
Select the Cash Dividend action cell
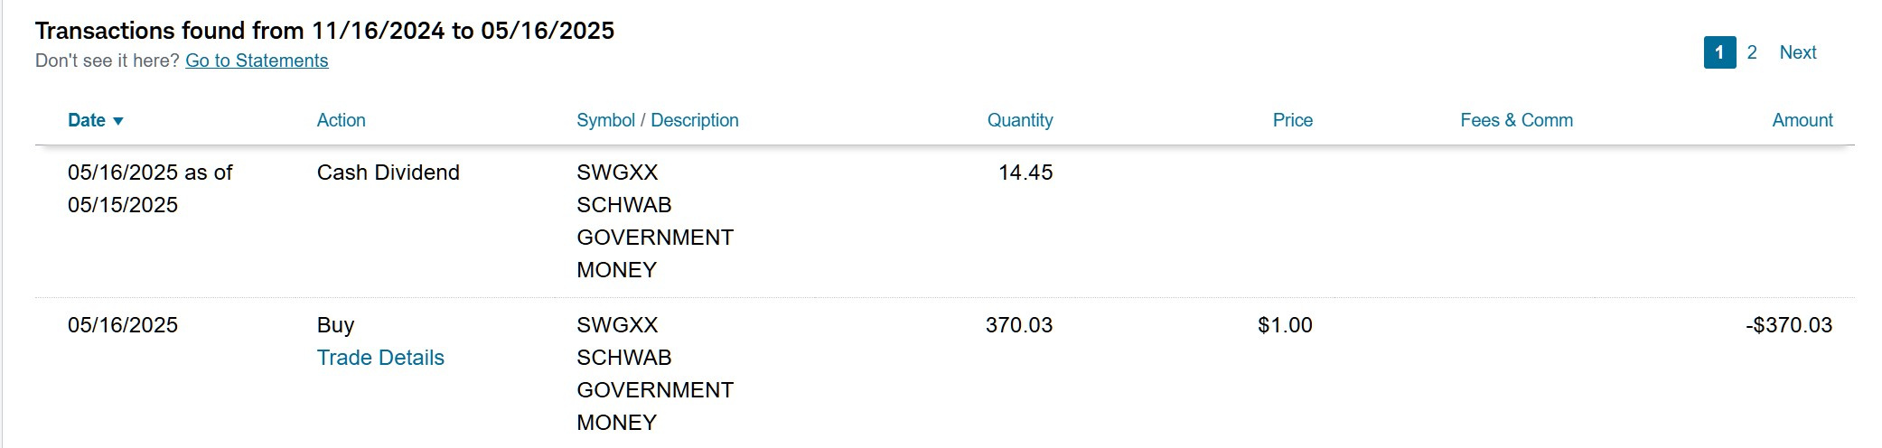(x=389, y=173)
